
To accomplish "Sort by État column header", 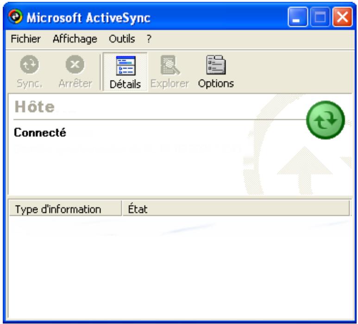I will (236, 208).
